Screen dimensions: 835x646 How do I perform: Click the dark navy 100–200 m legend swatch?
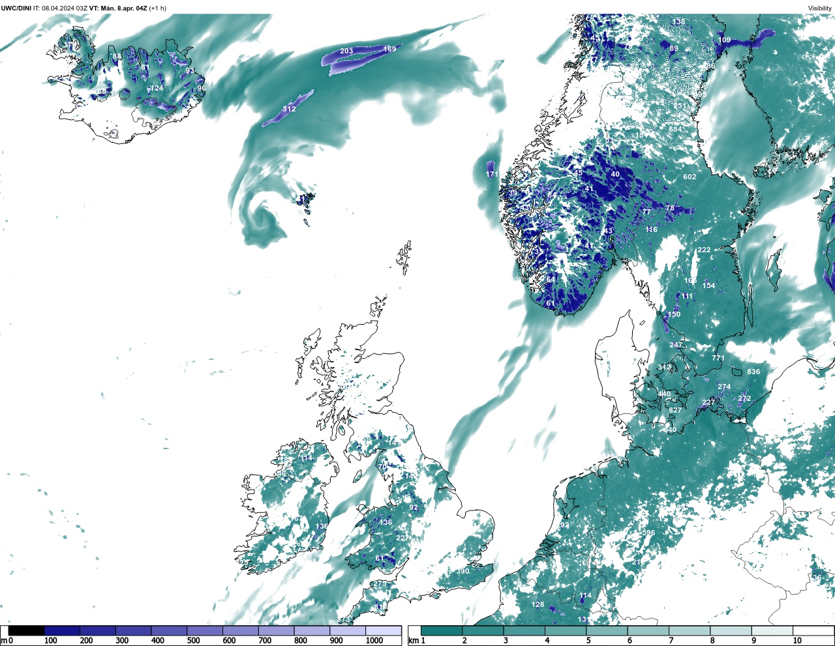(x=62, y=631)
